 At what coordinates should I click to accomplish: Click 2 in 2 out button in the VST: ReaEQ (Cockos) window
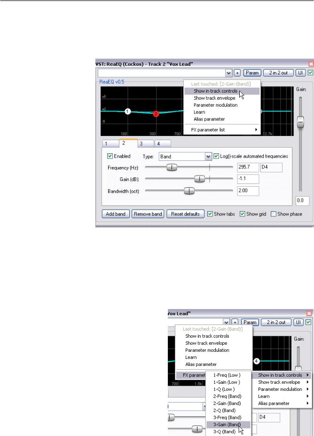[x=278, y=73]
